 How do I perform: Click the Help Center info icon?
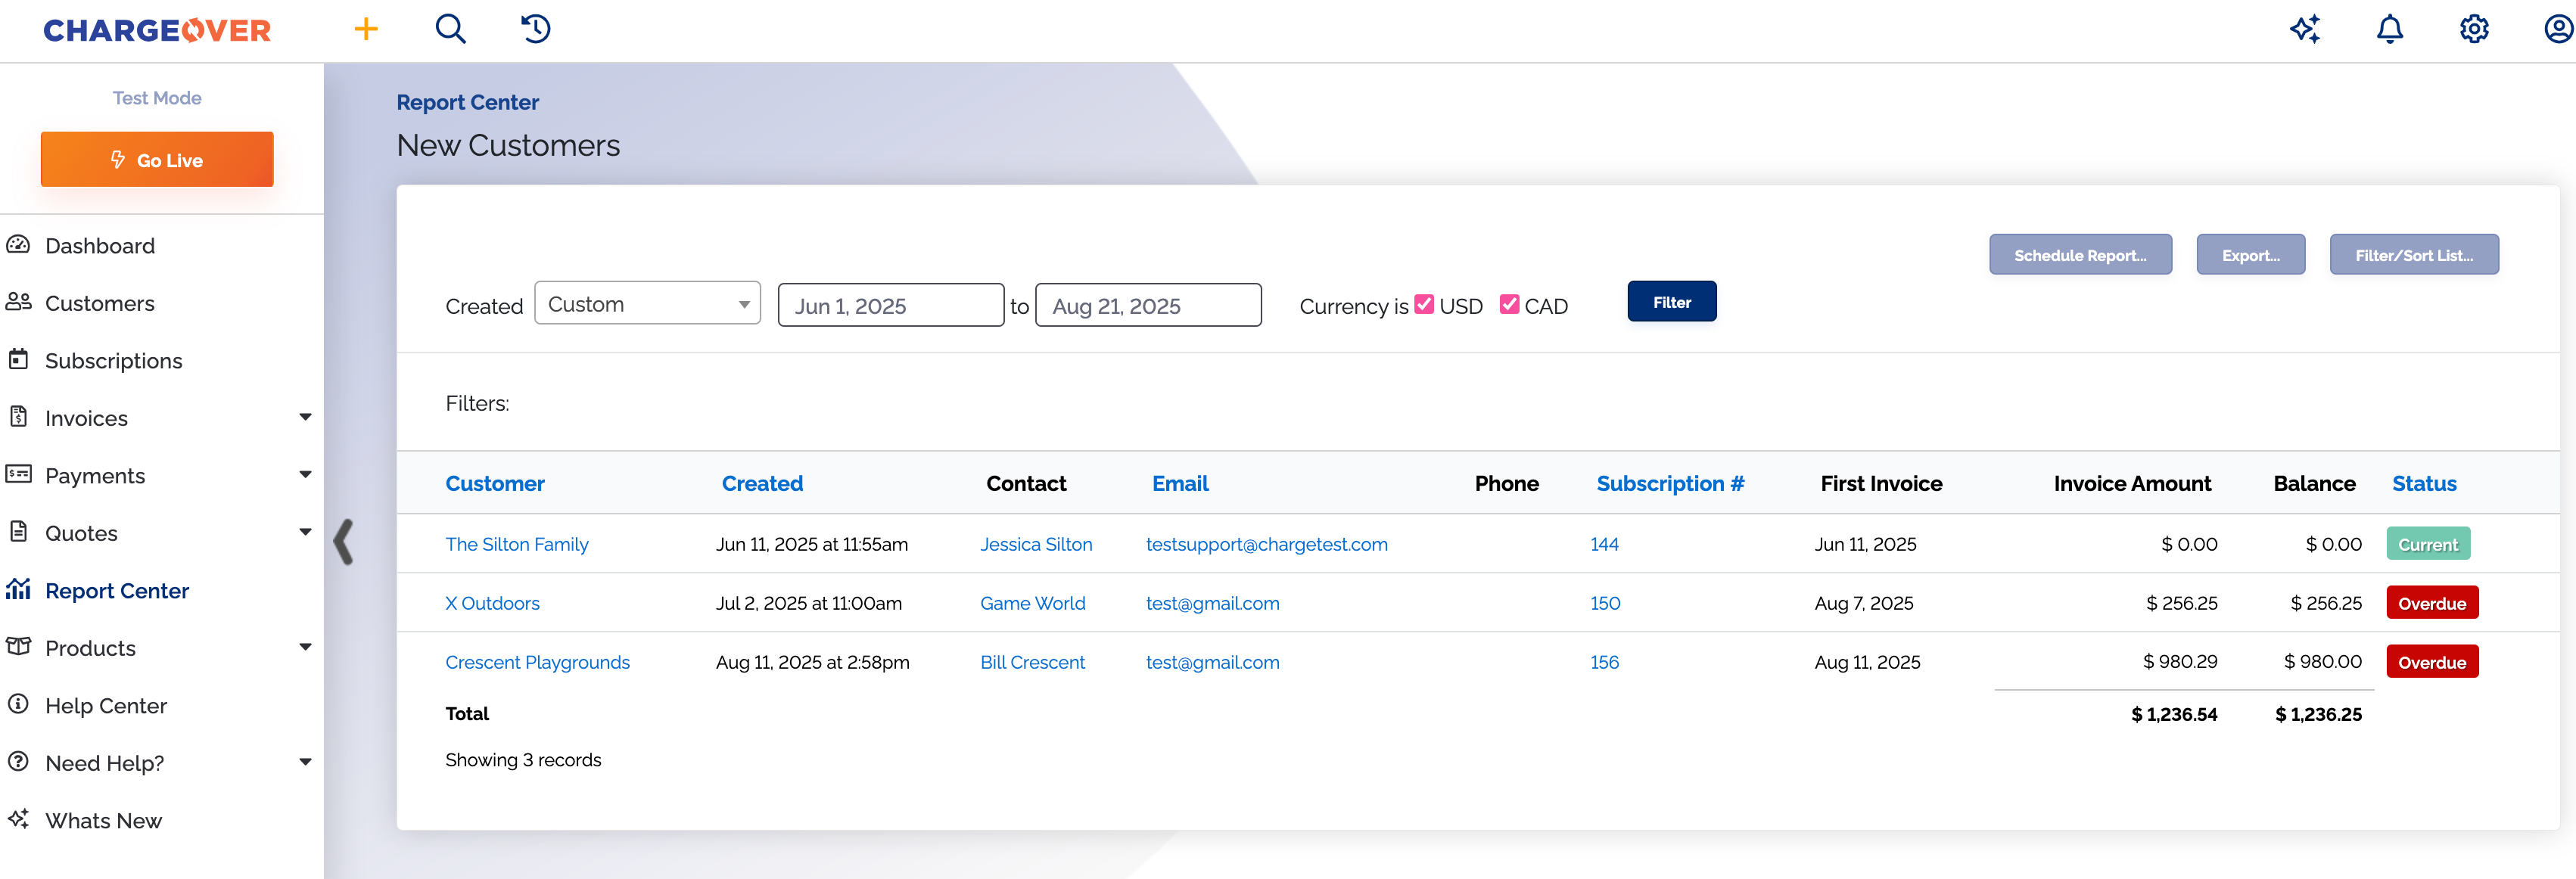pos(18,704)
